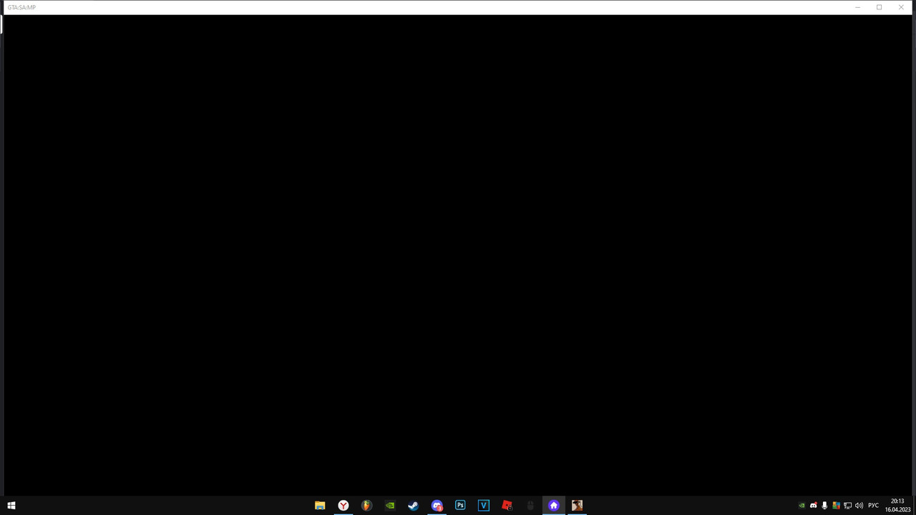Launch FL Studio from the taskbar

click(366, 505)
